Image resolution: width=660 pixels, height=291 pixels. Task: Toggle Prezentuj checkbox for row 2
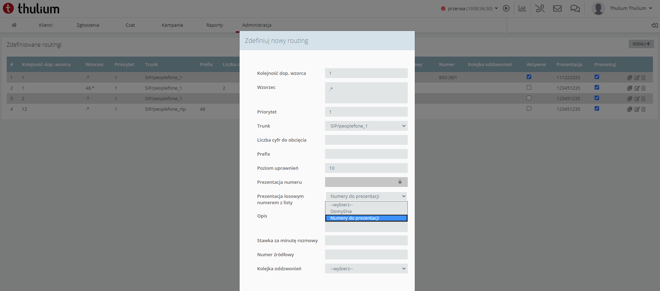coord(597,87)
